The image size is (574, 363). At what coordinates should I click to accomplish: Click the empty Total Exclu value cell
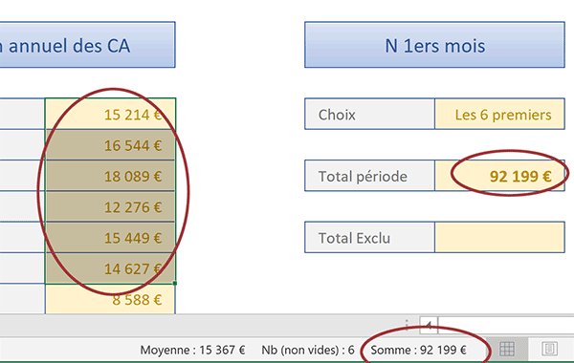tap(499, 237)
